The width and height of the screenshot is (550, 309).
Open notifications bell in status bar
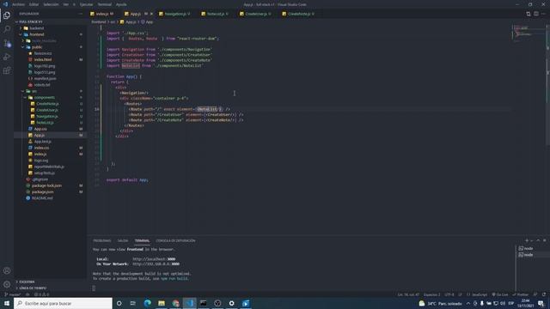(544, 294)
